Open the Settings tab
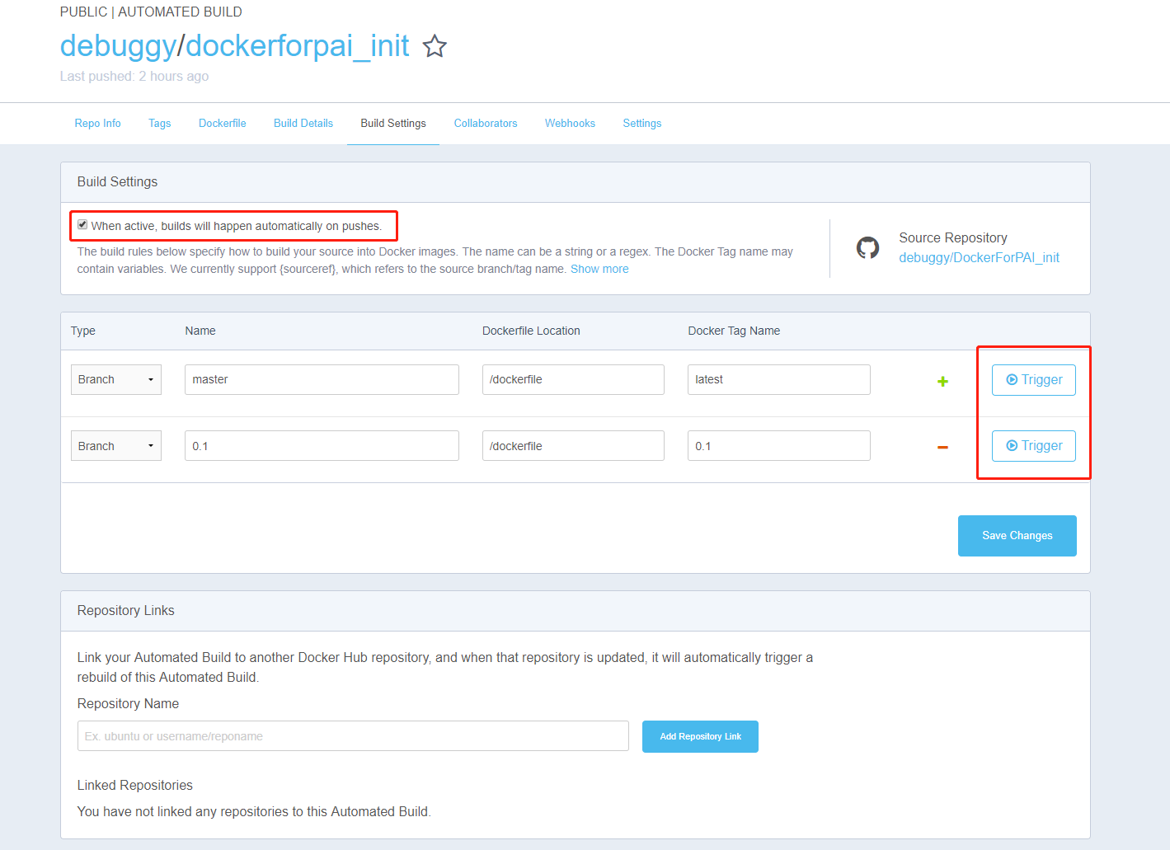Screen dimensions: 1170x850 pos(642,123)
